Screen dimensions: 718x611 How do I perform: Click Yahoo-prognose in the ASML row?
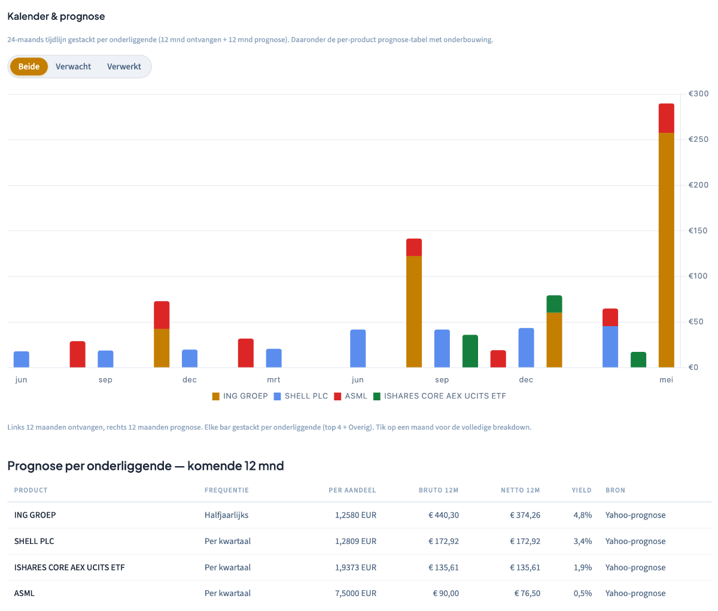[x=635, y=594]
